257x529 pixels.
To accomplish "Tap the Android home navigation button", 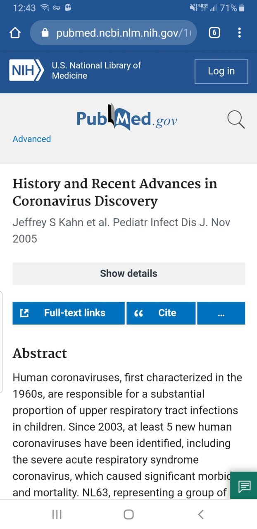I will [128, 514].
